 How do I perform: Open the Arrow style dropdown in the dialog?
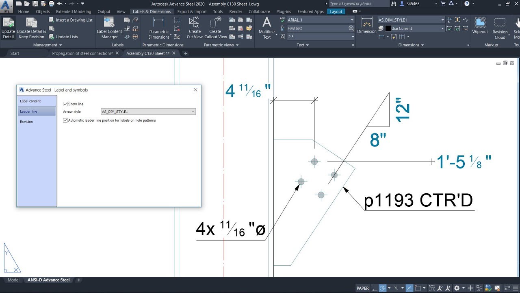[194, 112]
